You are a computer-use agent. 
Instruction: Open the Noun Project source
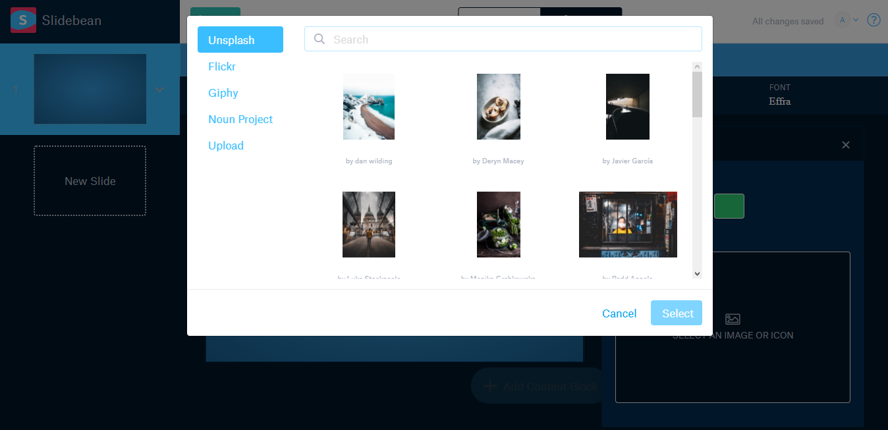click(x=240, y=119)
